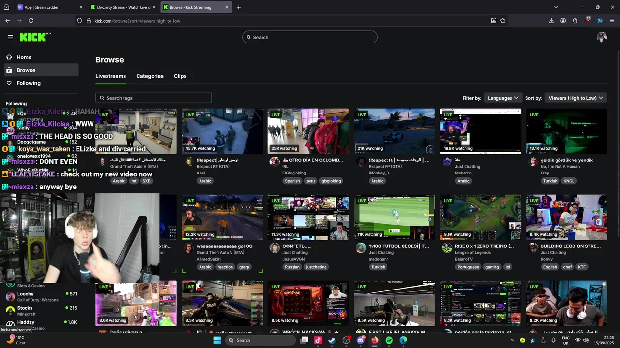
Task: Open channel avatar for BaianoTV stream
Action: (447, 247)
